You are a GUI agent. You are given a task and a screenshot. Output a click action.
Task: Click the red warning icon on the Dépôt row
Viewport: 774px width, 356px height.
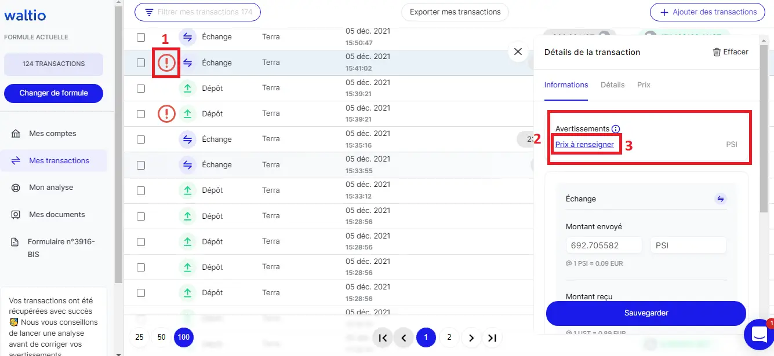(166, 114)
